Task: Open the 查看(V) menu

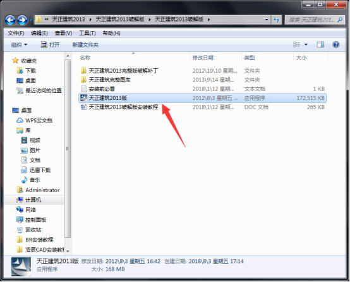Action: point(63,34)
